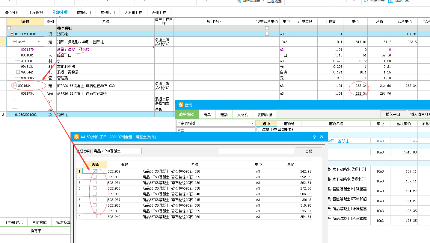Check the box for 8021932 C20 concrete
Screen dimensions: 430x243
pos(95,171)
